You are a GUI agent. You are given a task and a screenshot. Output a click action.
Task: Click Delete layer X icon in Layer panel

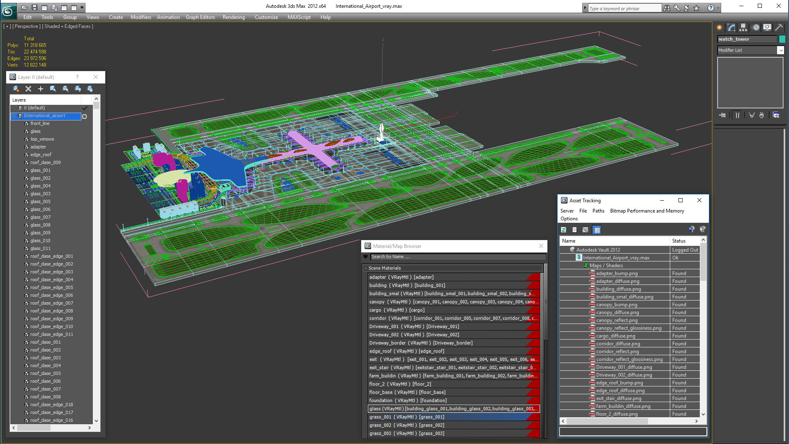point(28,89)
